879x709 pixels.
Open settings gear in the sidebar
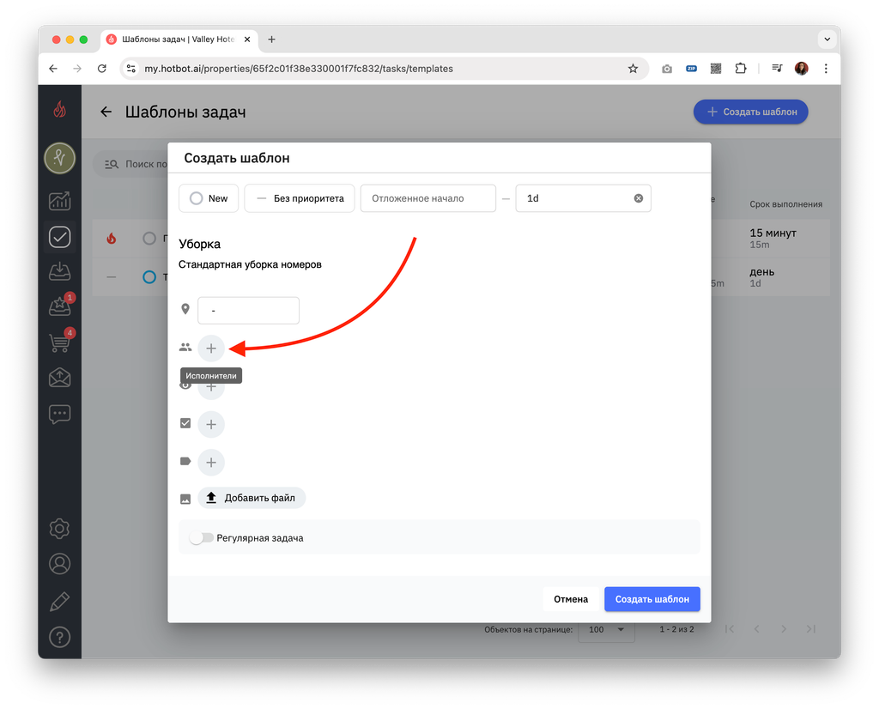click(x=59, y=529)
